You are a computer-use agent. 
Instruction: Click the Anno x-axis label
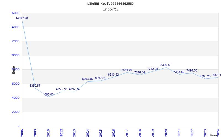[x=214, y=135]
